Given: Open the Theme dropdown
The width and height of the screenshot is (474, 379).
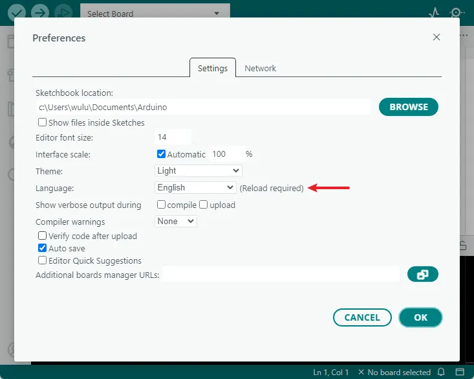Looking at the screenshot, I should click(x=199, y=171).
